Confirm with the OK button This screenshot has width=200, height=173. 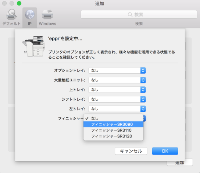pos(165,151)
